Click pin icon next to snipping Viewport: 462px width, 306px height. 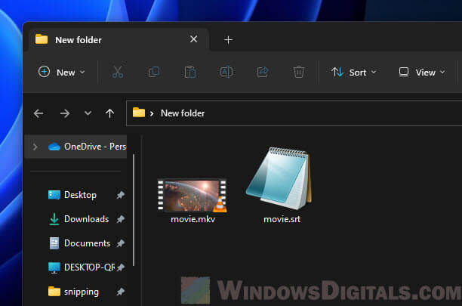point(120,292)
